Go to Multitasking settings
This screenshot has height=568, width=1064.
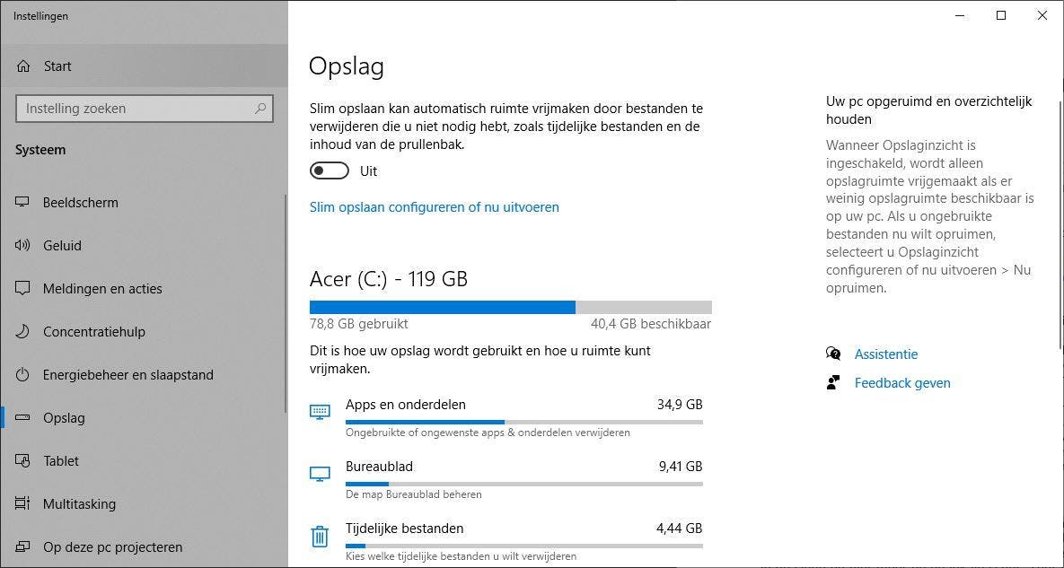click(x=79, y=504)
